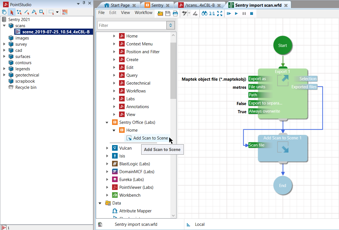Image resolution: width=339 pixels, height=230 pixels.
Task: Select the Export 1 workflow node
Action: (x=283, y=94)
